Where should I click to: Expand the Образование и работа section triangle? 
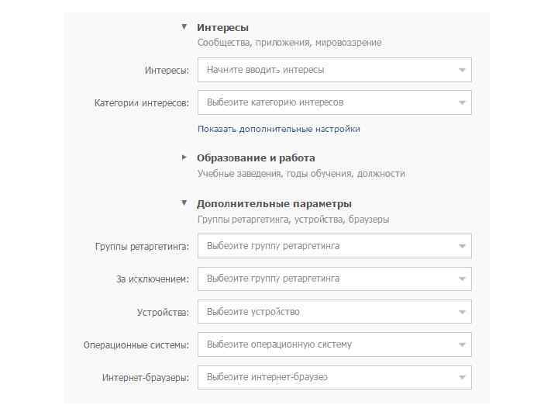(184, 158)
